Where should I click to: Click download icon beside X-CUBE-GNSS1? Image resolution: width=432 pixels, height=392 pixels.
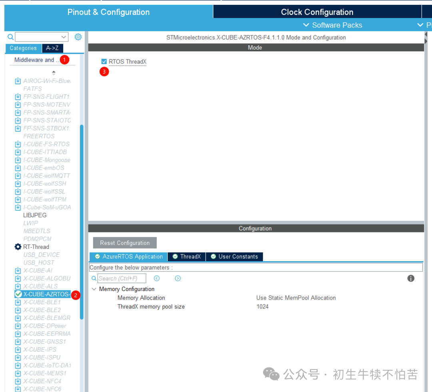[18, 342]
